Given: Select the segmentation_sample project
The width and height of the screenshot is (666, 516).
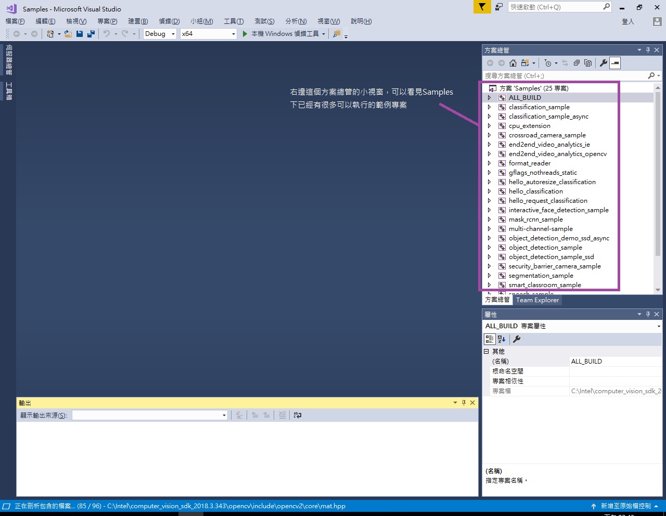Looking at the screenshot, I should click(541, 276).
